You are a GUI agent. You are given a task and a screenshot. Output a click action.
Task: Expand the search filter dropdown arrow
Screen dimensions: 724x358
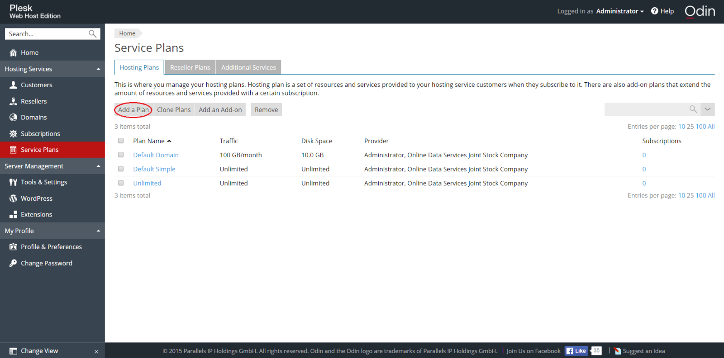coord(708,109)
